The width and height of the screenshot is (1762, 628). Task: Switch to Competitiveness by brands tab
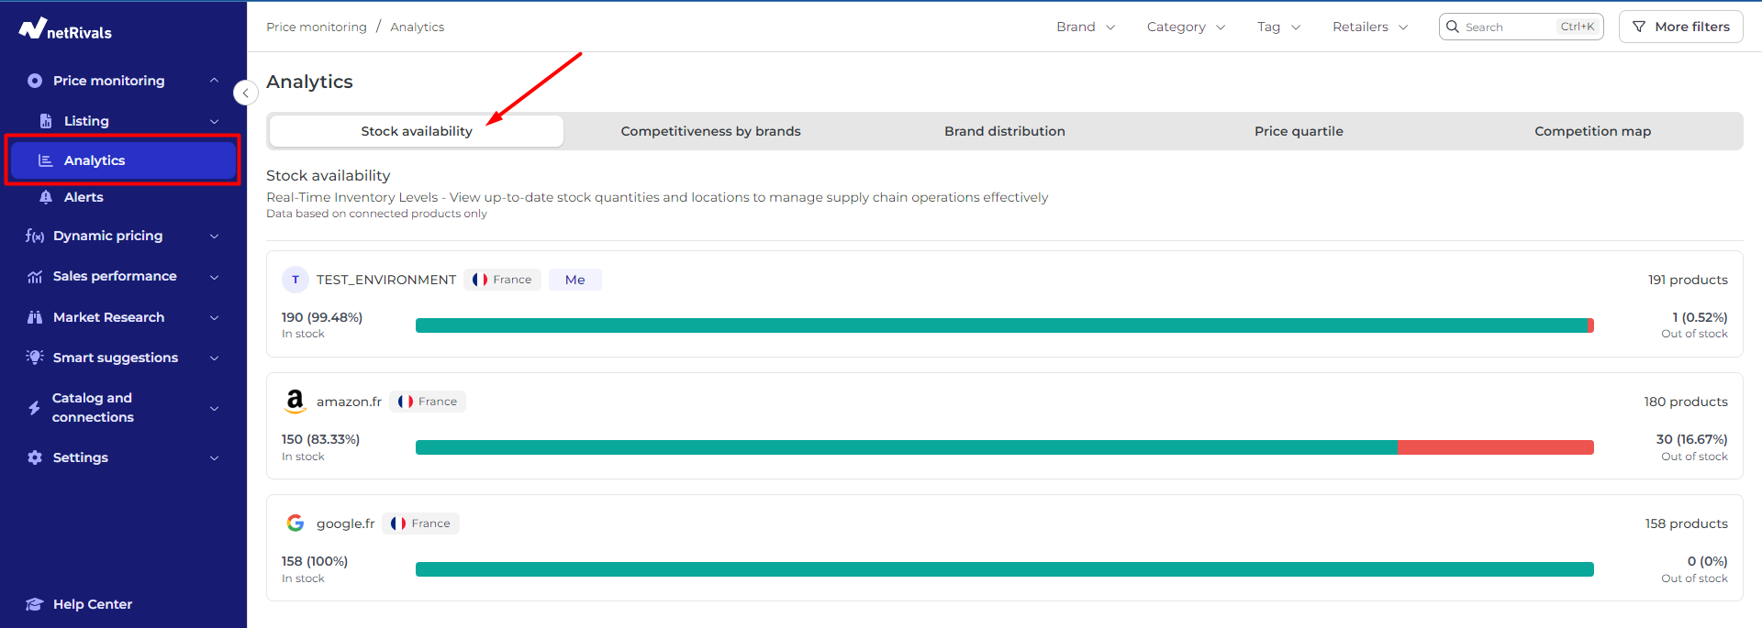[710, 131]
